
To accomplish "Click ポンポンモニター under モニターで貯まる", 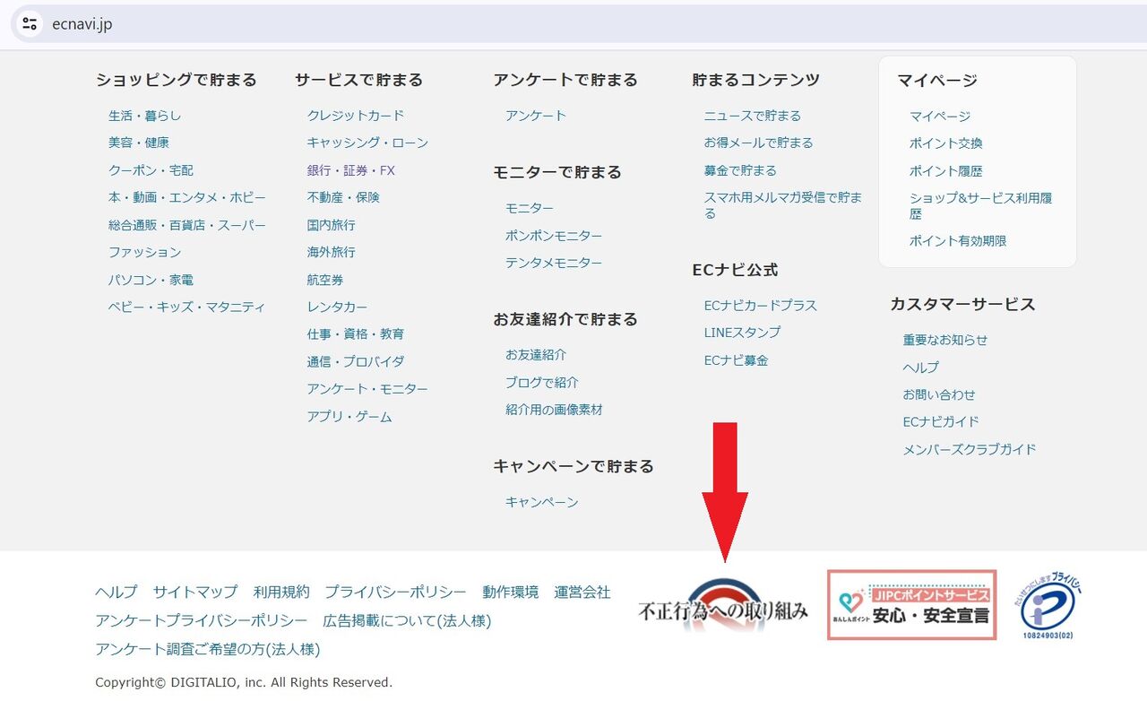I will pos(553,235).
